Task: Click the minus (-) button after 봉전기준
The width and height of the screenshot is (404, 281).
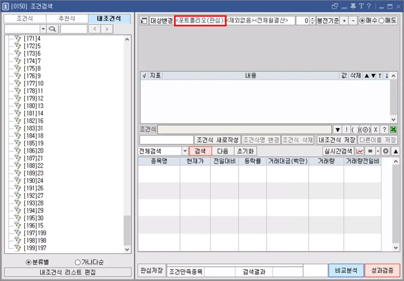Action: click(353, 20)
